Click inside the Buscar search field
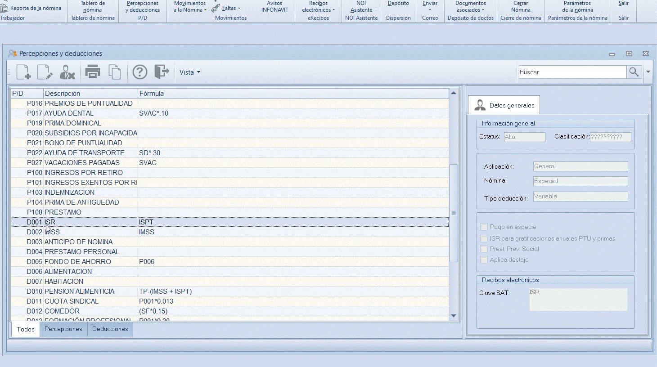 click(571, 72)
